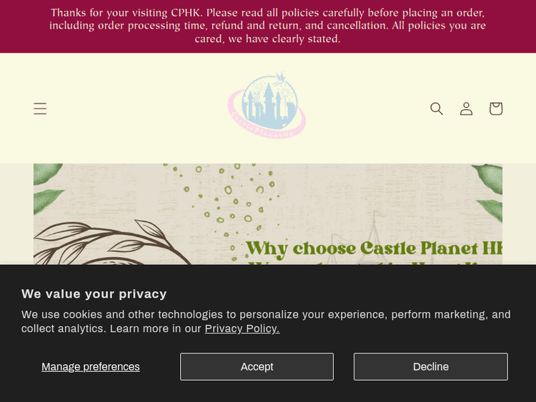Click the "Why choose Castle Planet HK" heading

click(373, 248)
